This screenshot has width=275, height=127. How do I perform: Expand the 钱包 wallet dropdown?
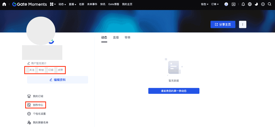pyautogui.click(x=205, y=4)
